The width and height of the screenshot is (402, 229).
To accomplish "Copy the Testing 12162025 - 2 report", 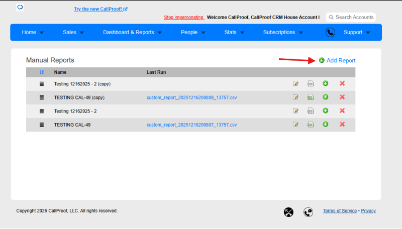I will pos(325,110).
